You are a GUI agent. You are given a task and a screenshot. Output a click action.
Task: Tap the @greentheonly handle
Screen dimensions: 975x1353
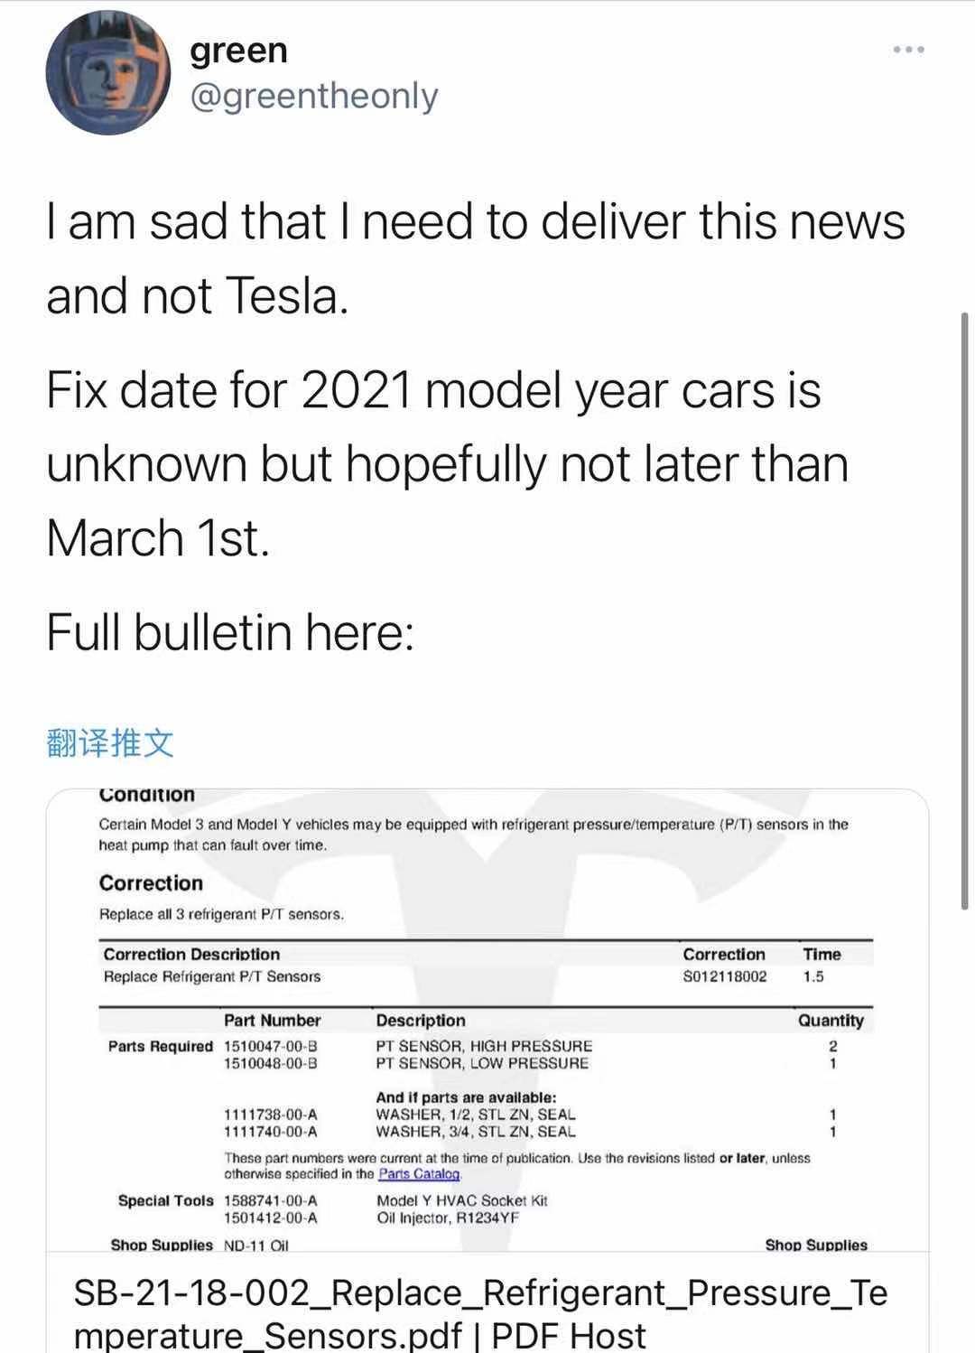(313, 96)
